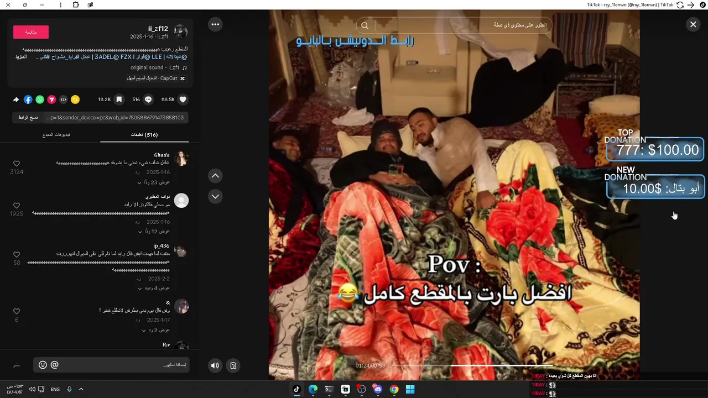Image resolution: width=708 pixels, height=398 pixels.
Task: Repost the video with the yellow icon
Action: [x=75, y=99]
